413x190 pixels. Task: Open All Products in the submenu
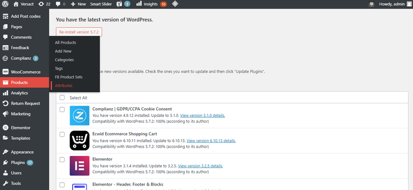pos(65,43)
